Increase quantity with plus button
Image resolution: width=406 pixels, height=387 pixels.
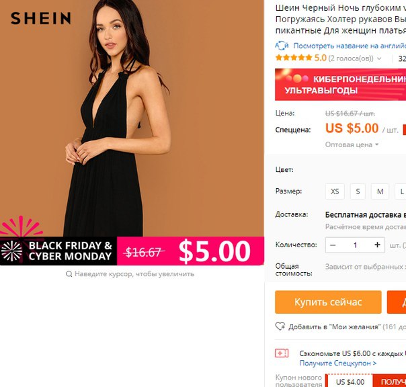coord(377,245)
